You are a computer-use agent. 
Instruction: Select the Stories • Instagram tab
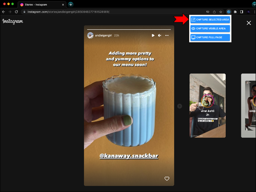(x=42, y=5)
